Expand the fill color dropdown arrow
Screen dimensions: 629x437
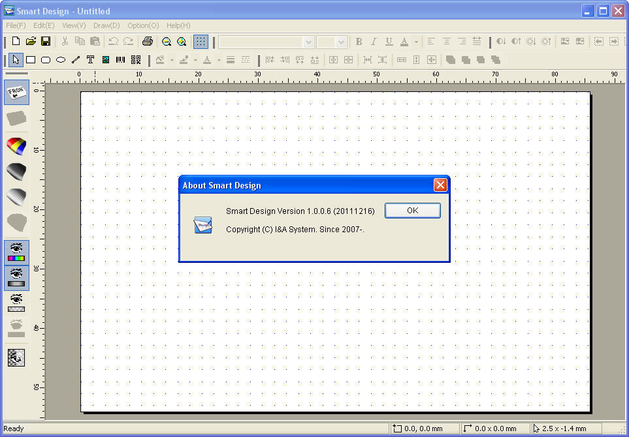tap(172, 60)
